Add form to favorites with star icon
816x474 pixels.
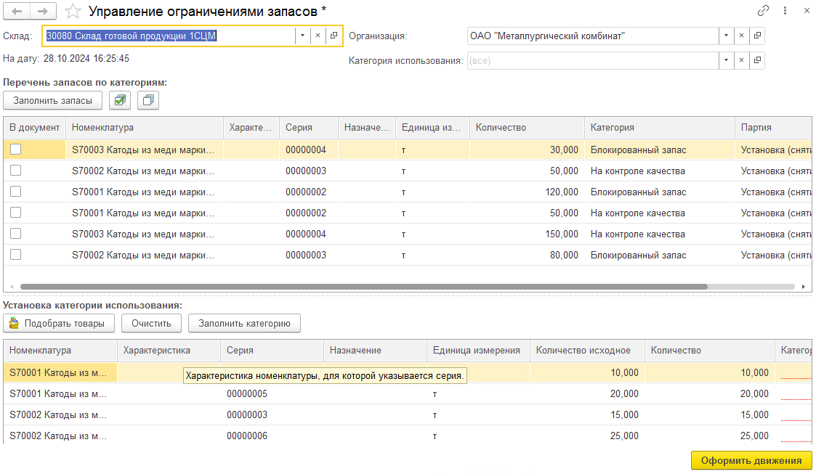73,11
